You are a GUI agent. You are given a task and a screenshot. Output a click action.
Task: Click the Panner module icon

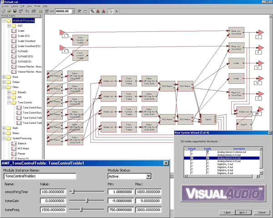click(14, 154)
